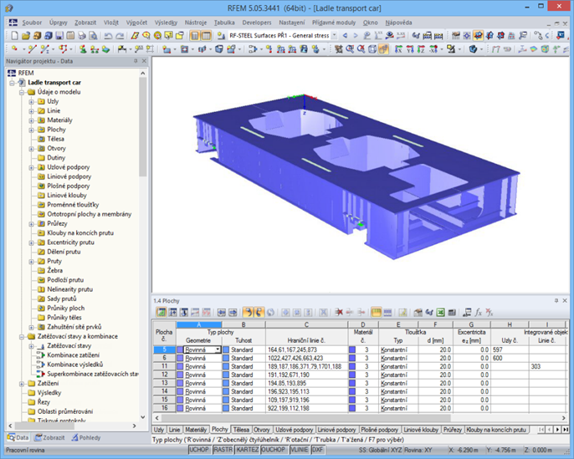Image resolution: width=574 pixels, height=459 pixels.
Task: Toggle DXF background layer status button
Action: (318, 450)
